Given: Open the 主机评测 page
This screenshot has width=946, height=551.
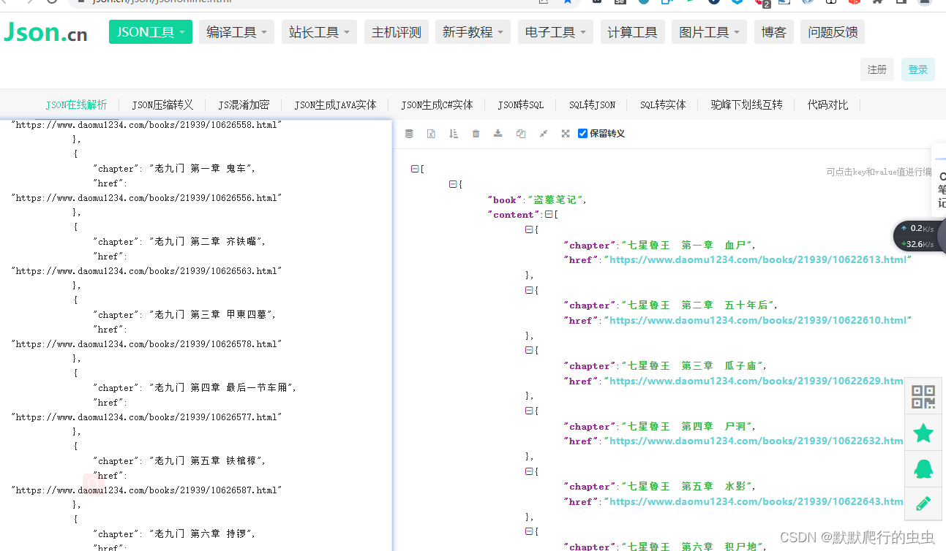Looking at the screenshot, I should 397,32.
